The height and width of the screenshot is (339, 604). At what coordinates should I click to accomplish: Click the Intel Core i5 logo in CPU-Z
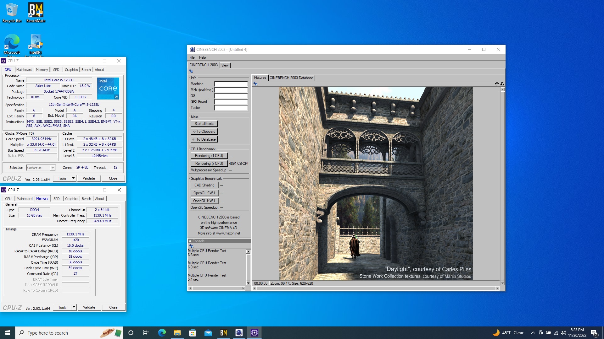click(x=108, y=89)
